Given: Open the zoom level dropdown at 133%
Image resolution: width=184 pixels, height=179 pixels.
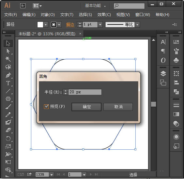Looking at the screenshot, I should [x=52, y=174].
